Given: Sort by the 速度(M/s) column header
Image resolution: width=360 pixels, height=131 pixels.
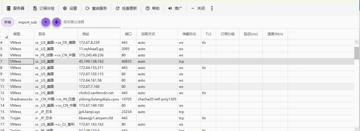Looking at the screenshot, I should point(275,34).
